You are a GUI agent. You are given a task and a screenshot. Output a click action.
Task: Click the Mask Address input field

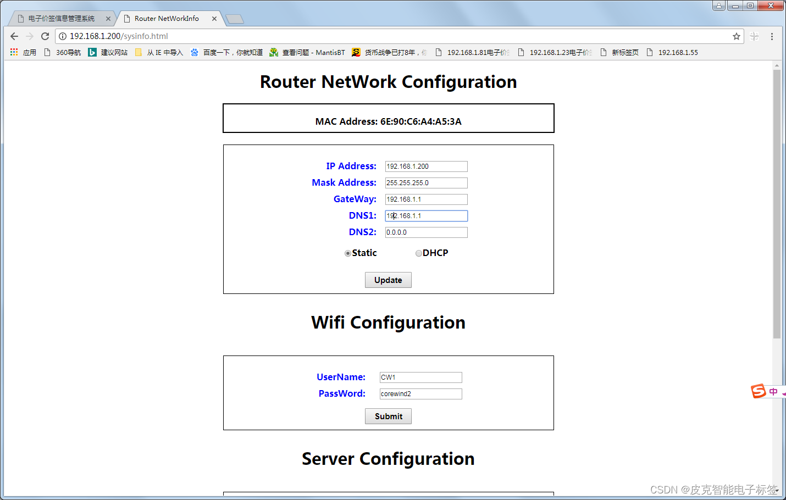click(x=427, y=183)
